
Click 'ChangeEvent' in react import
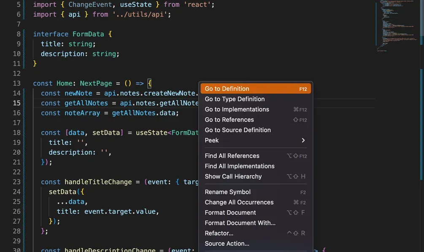[90, 5]
